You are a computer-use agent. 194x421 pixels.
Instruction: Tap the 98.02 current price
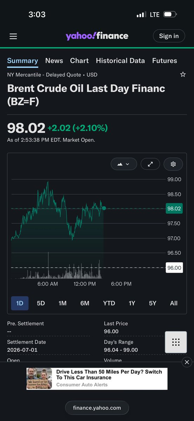click(x=26, y=128)
